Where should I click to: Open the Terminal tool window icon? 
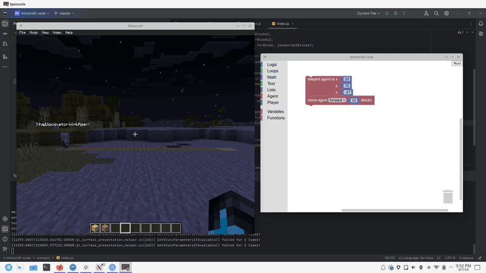(x=5, y=229)
